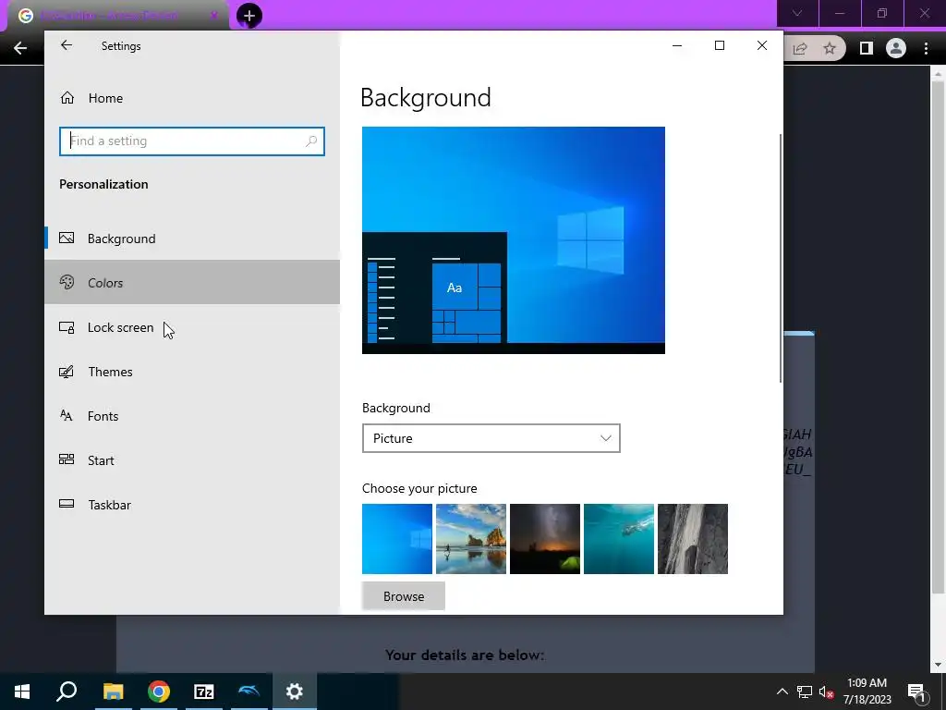Open Windows taskbar search
The width and height of the screenshot is (946, 710).
67,692
